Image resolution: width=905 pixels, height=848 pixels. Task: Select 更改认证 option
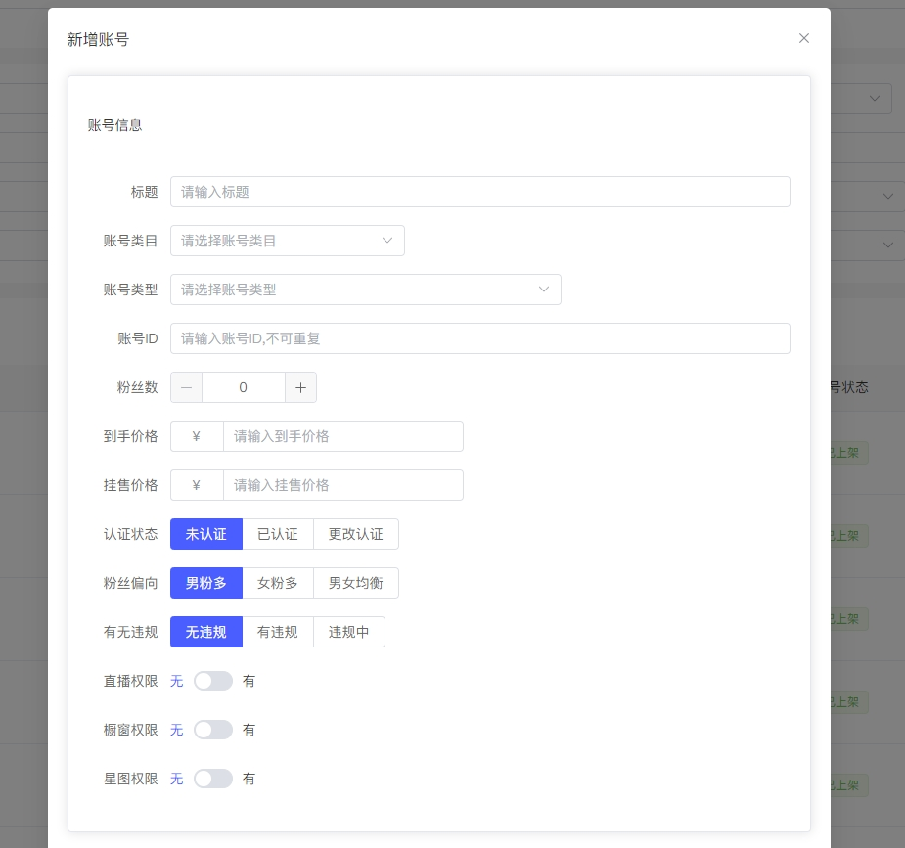356,534
